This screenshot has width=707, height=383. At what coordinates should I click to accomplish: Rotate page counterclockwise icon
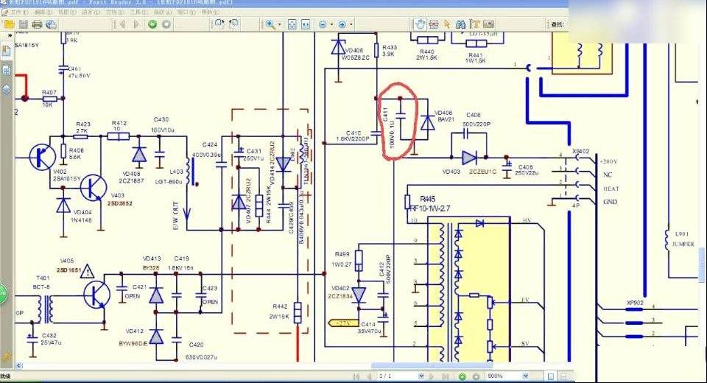[234, 24]
